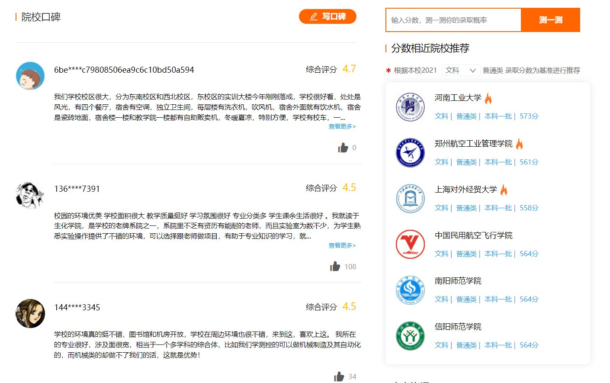Open the 文科 dropdown selector
Viewport: 610px width, 383px height.
point(461,70)
